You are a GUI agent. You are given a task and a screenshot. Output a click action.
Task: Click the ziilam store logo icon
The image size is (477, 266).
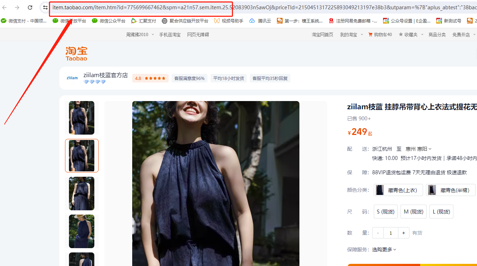[x=72, y=78]
